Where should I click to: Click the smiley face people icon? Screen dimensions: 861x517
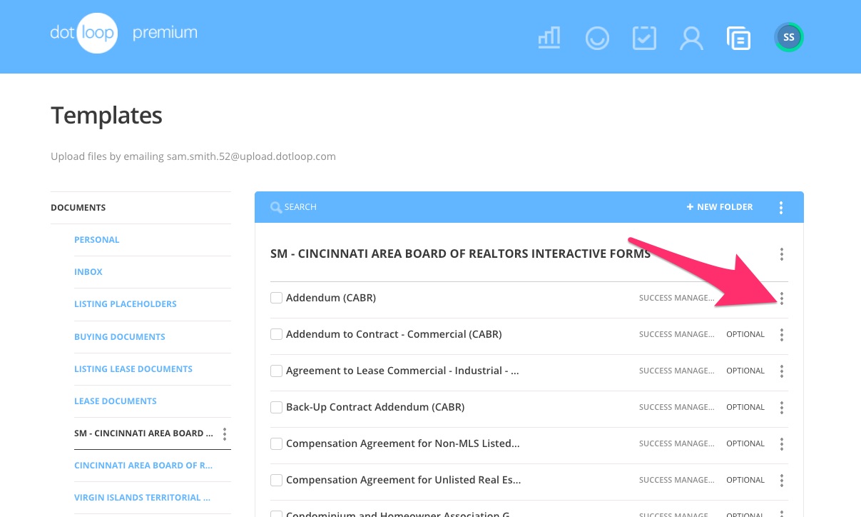click(597, 38)
